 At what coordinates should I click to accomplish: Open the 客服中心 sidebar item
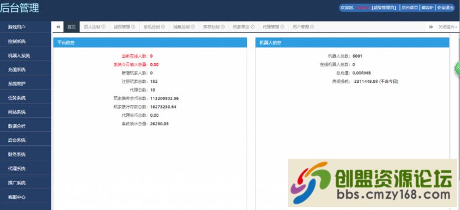26,197
